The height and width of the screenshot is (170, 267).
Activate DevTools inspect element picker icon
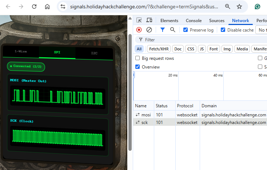139,21
